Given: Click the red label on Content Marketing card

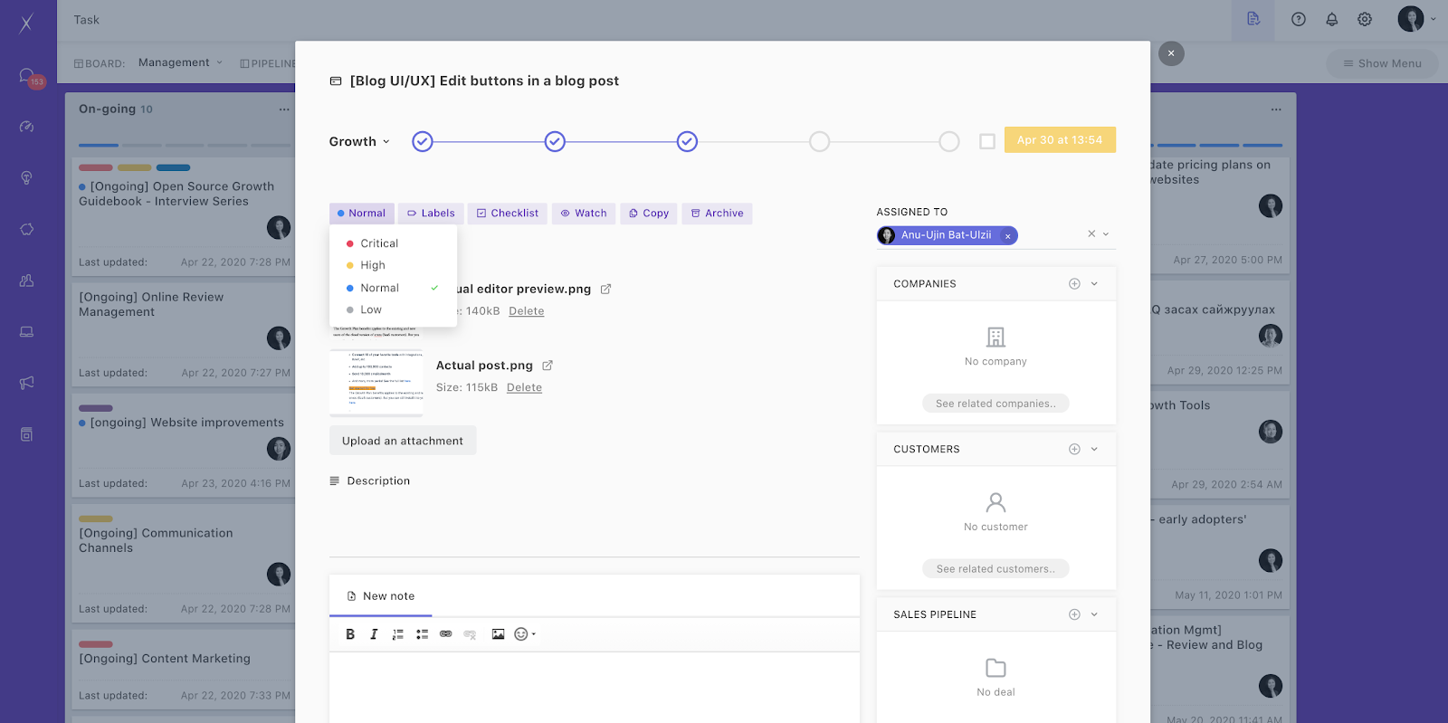Looking at the screenshot, I should click(x=96, y=644).
